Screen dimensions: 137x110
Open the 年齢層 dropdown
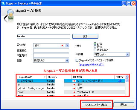click(112, 54)
